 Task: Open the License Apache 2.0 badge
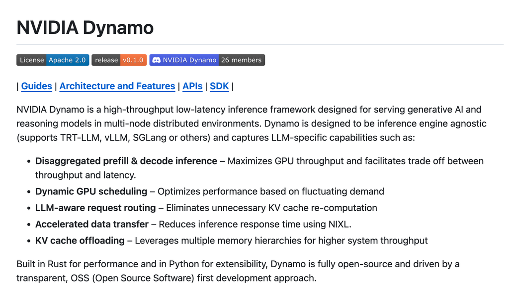tap(53, 60)
